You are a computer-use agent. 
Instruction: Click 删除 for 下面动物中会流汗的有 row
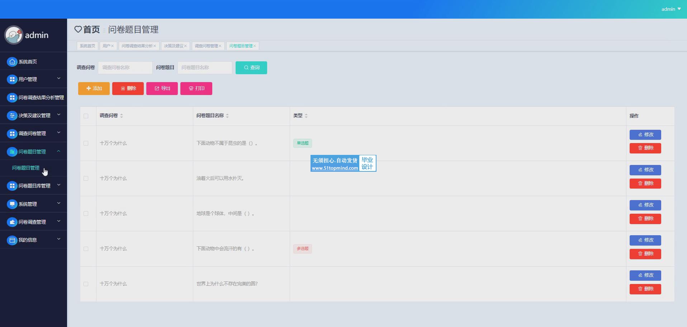coord(645,254)
